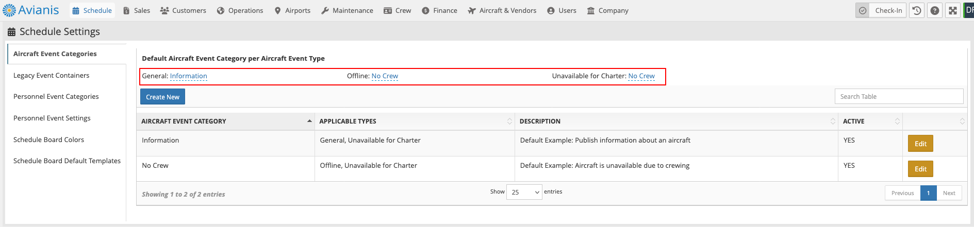Edit the No Crew category row
974x227 pixels.
(x=920, y=169)
